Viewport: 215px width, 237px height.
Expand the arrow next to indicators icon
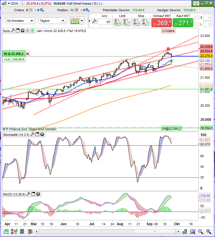(82, 20)
